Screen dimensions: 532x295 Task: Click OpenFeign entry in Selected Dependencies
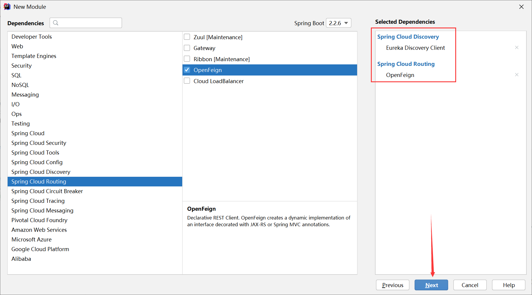pyautogui.click(x=400, y=75)
